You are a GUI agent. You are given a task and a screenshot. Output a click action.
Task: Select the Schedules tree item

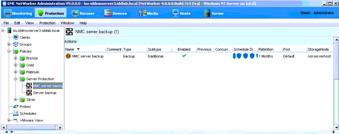[x=28, y=113]
